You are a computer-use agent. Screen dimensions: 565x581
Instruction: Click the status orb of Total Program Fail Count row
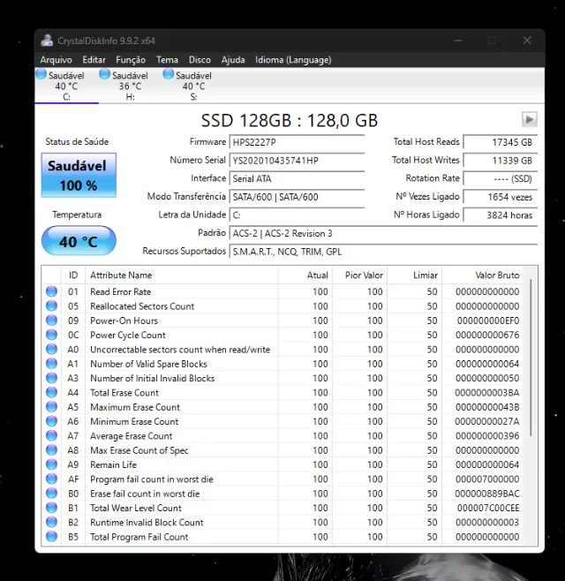pos(51,537)
